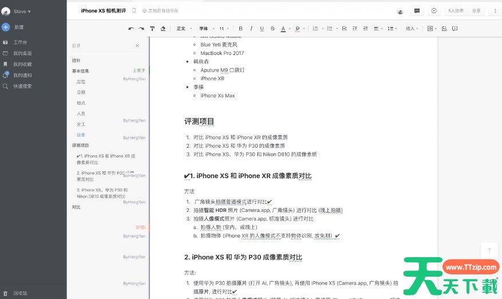Viewport: 502px width, 299px height.
Task: Select outline item 3 about Nikon D810
Action: click(102, 193)
